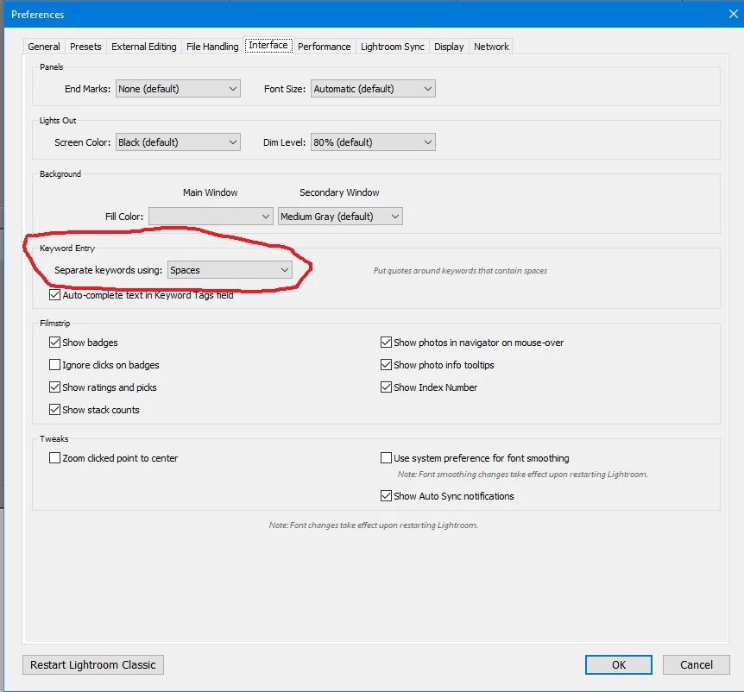The width and height of the screenshot is (744, 692).
Task: Open Main Window Fill Color dropdown
Action: [211, 217]
